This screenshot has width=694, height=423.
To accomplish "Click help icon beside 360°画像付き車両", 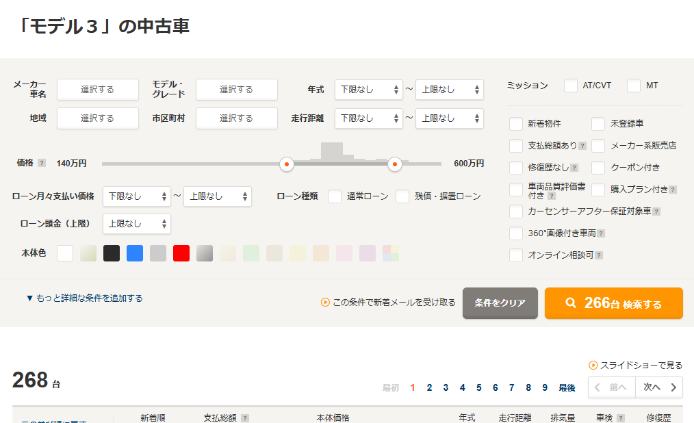I will (x=601, y=233).
